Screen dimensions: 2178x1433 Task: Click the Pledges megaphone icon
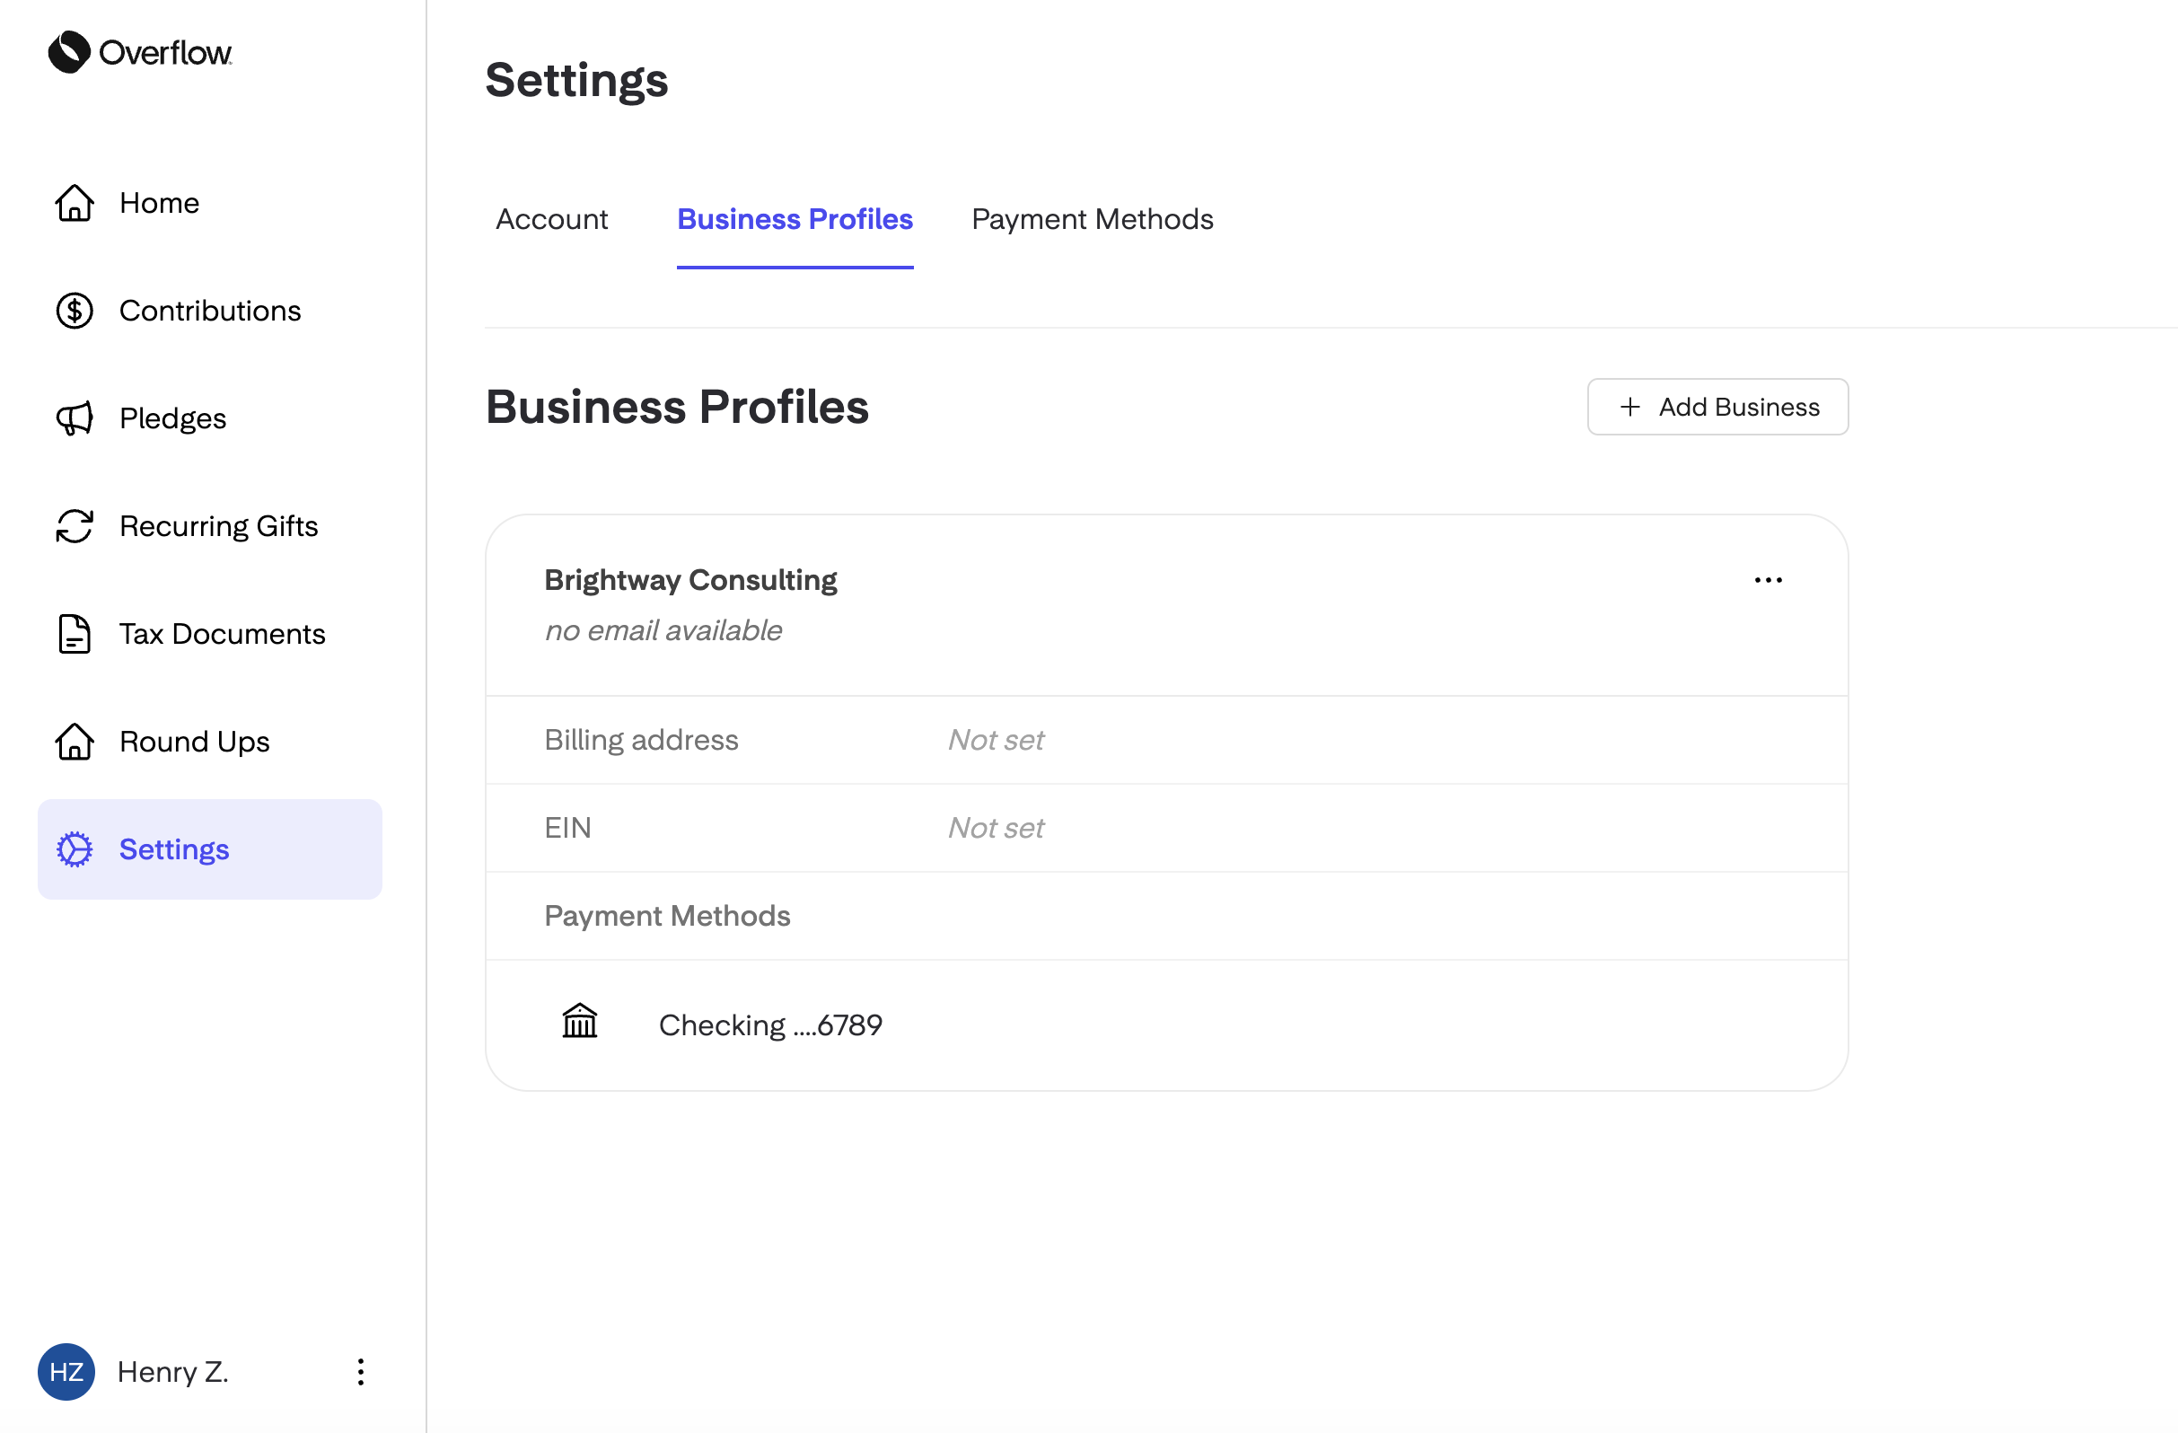click(x=75, y=418)
